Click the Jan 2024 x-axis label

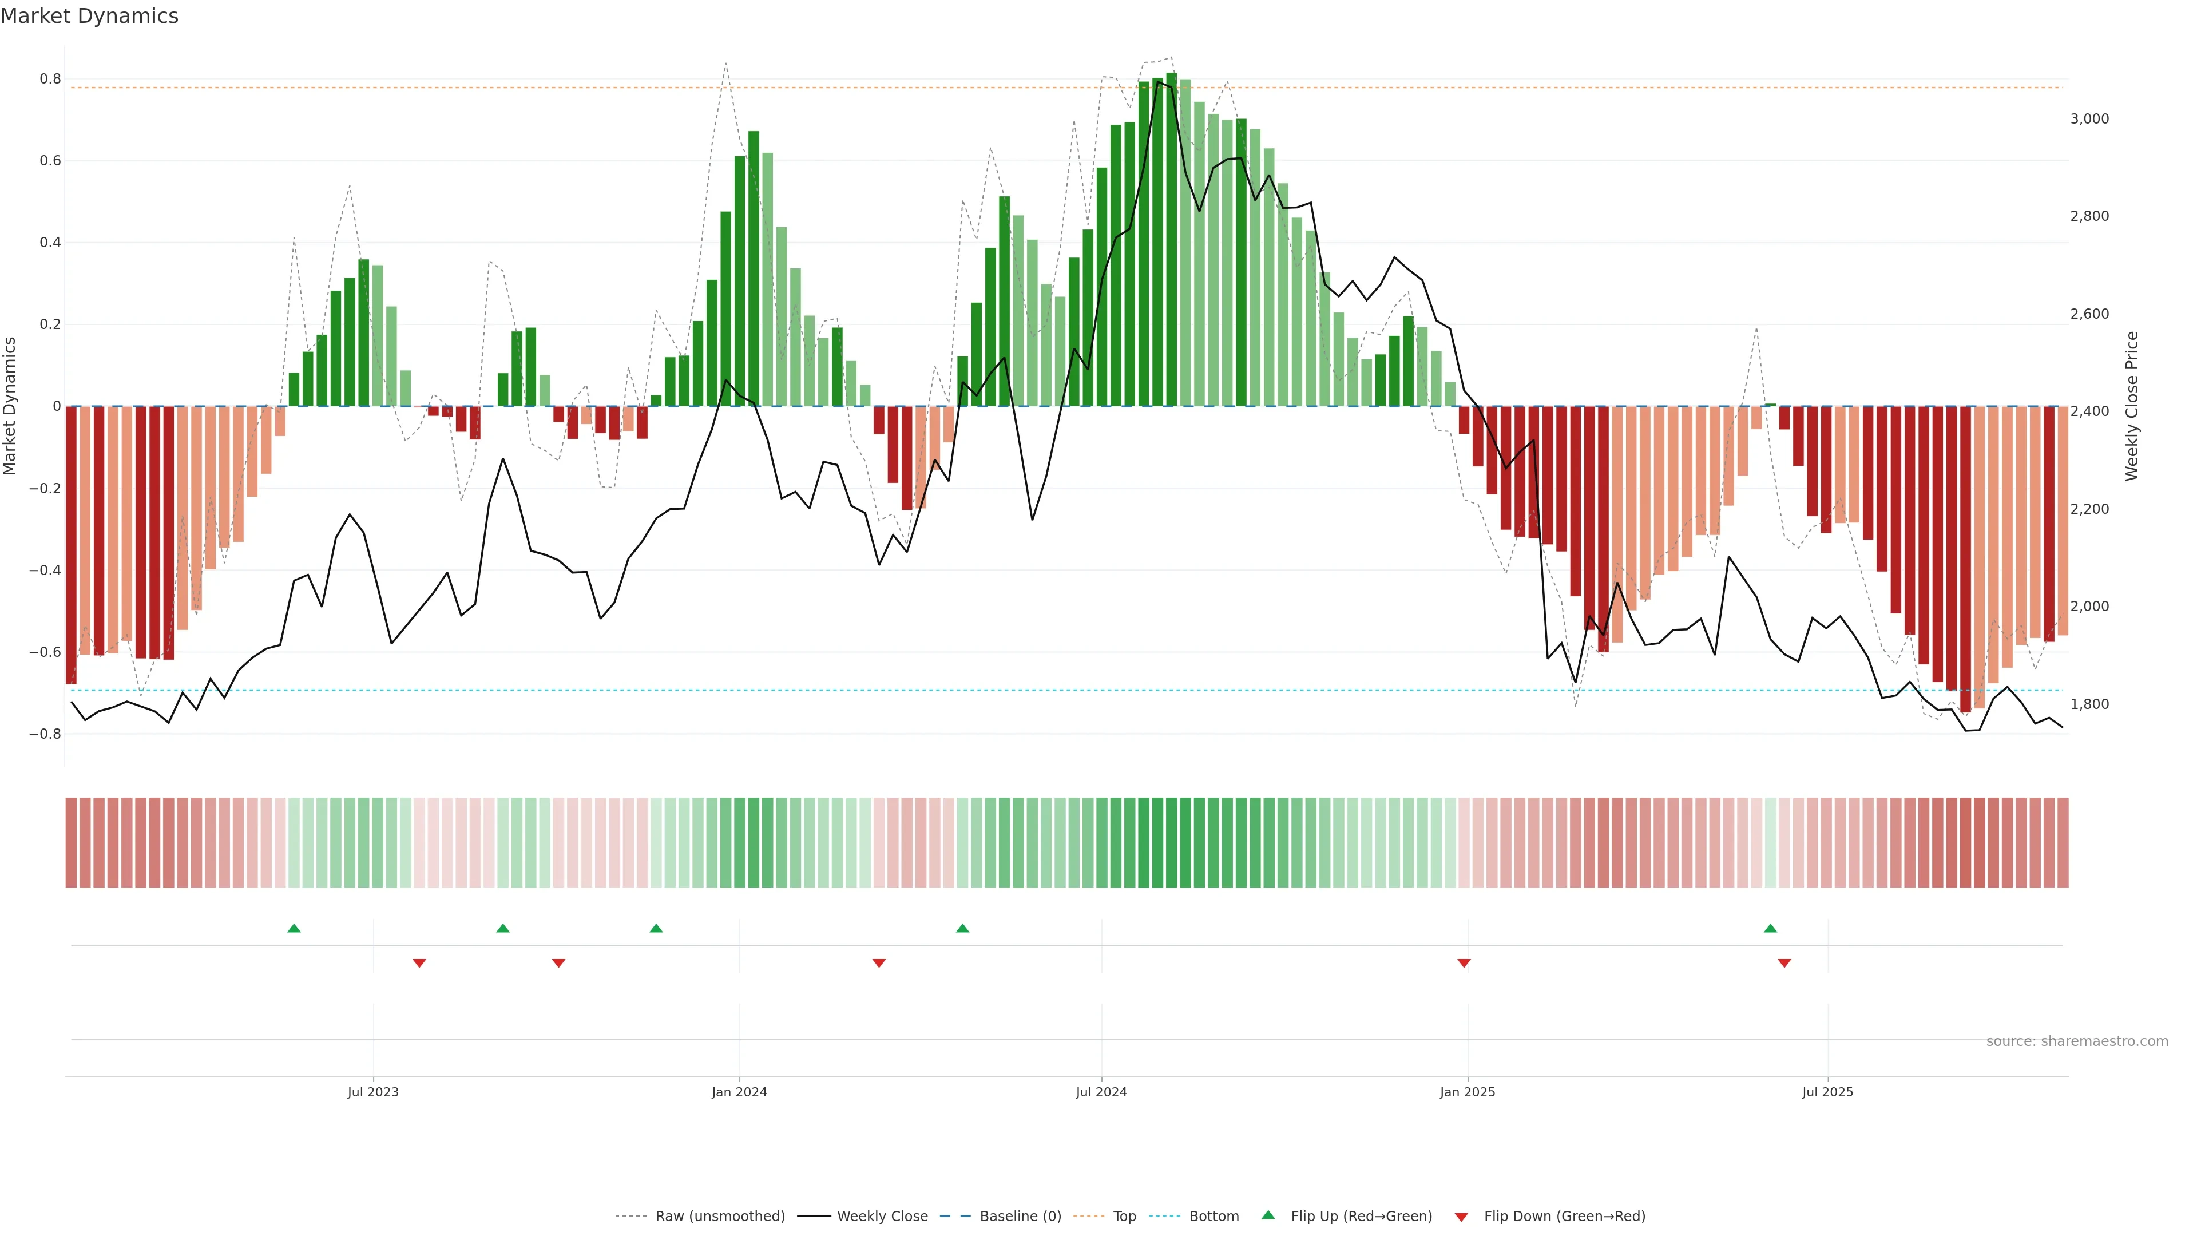[739, 1092]
